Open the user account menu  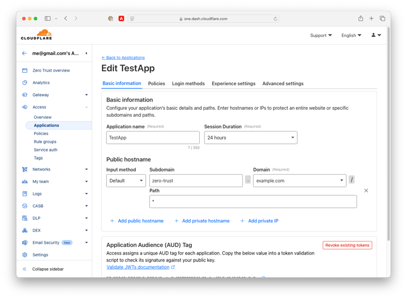pyautogui.click(x=376, y=35)
